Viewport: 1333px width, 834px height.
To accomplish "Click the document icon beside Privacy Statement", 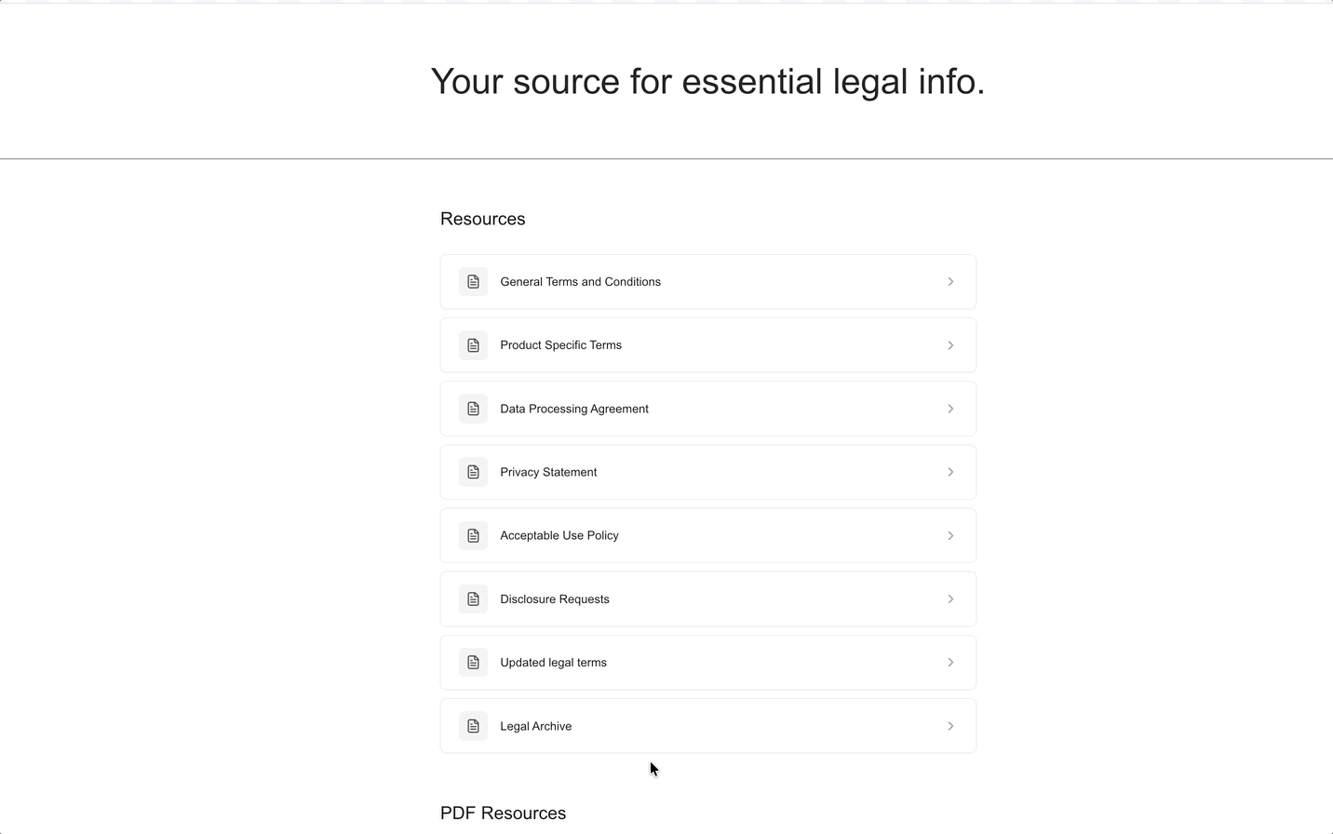I will pyautogui.click(x=473, y=472).
